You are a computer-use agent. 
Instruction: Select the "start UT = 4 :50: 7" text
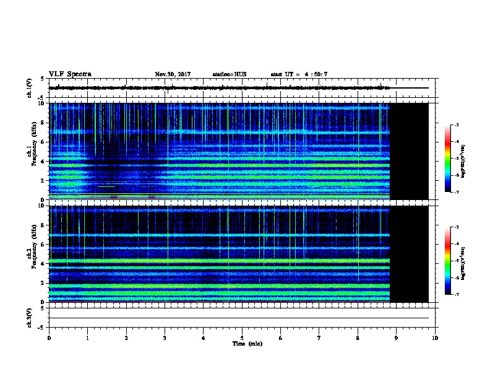[x=299, y=74]
